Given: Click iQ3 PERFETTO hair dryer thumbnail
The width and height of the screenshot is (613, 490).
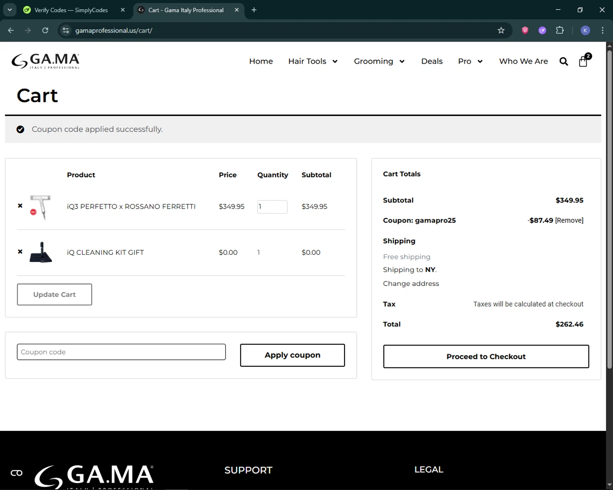Looking at the screenshot, I should pyautogui.click(x=40, y=207).
